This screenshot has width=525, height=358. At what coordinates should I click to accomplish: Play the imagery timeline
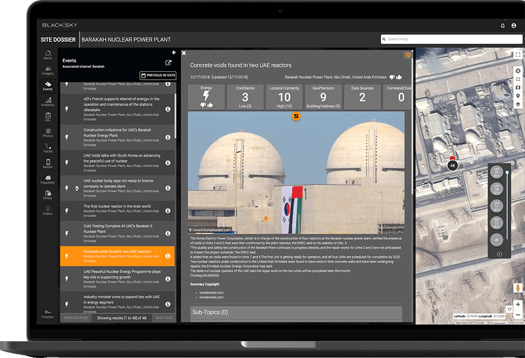click(x=499, y=254)
